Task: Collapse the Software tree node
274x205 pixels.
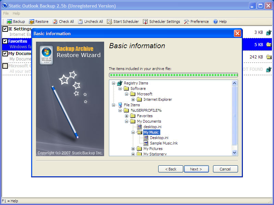Action: pyautogui.click(x=120, y=88)
